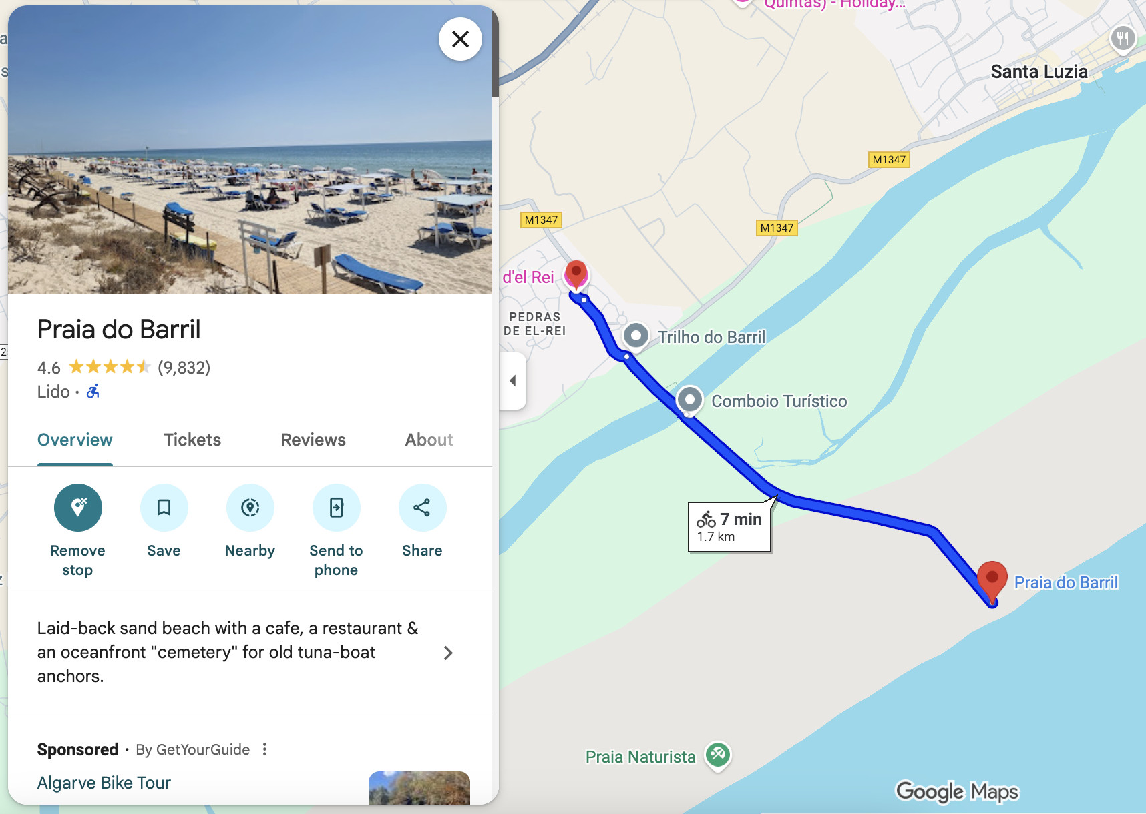The image size is (1146, 814).
Task: Share this place via Share icon
Action: click(423, 508)
